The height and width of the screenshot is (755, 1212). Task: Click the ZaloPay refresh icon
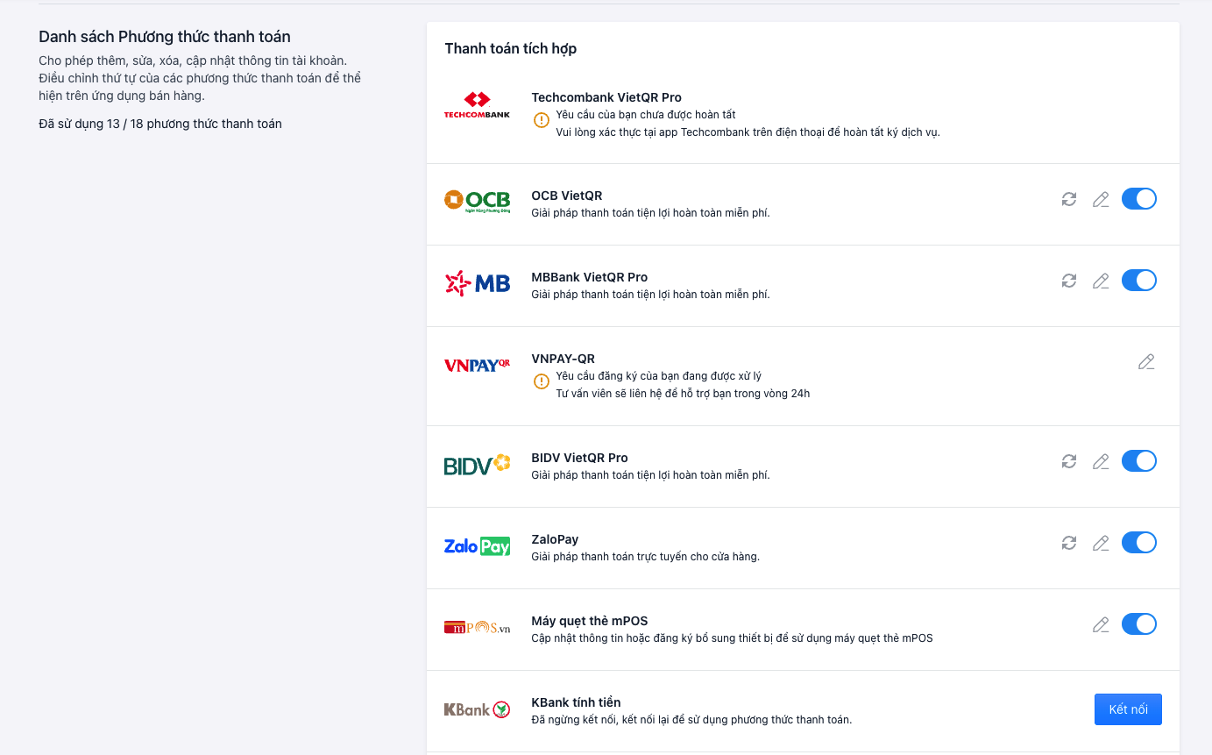[1069, 543]
